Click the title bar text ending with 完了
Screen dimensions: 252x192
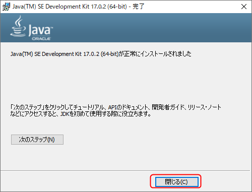79,7
